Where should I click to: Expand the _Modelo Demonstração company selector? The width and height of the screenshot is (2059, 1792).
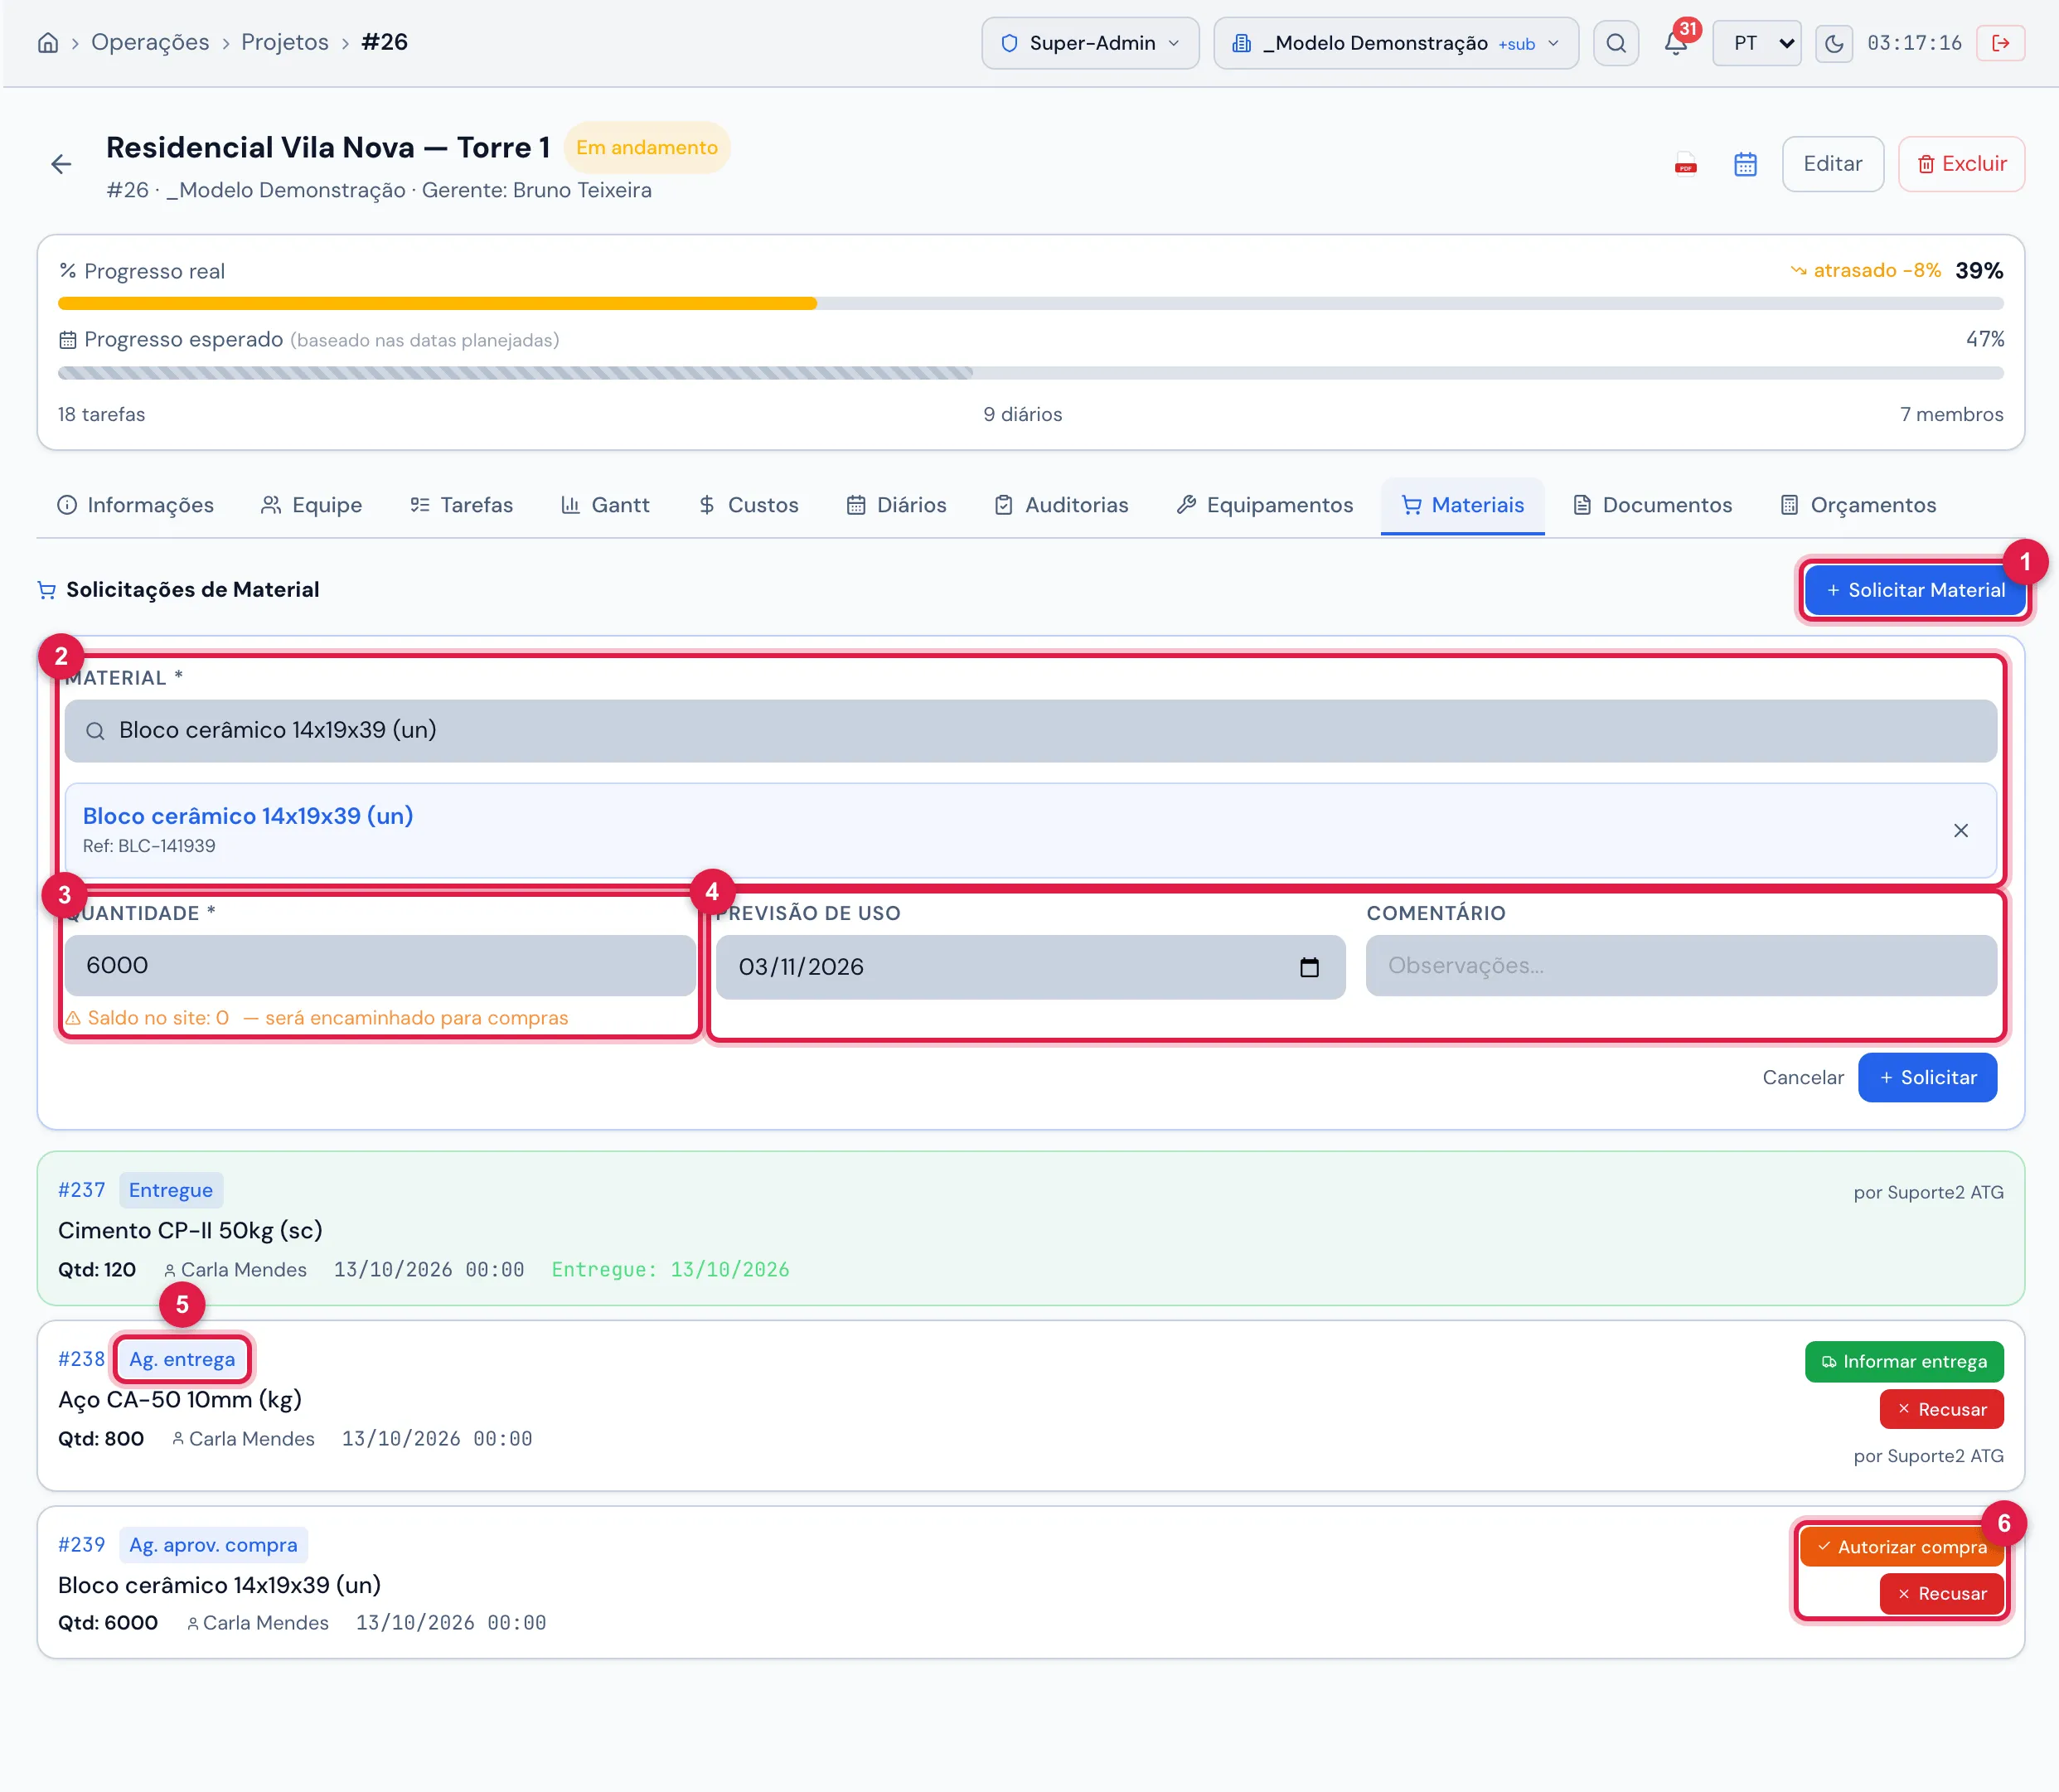coord(1396,43)
